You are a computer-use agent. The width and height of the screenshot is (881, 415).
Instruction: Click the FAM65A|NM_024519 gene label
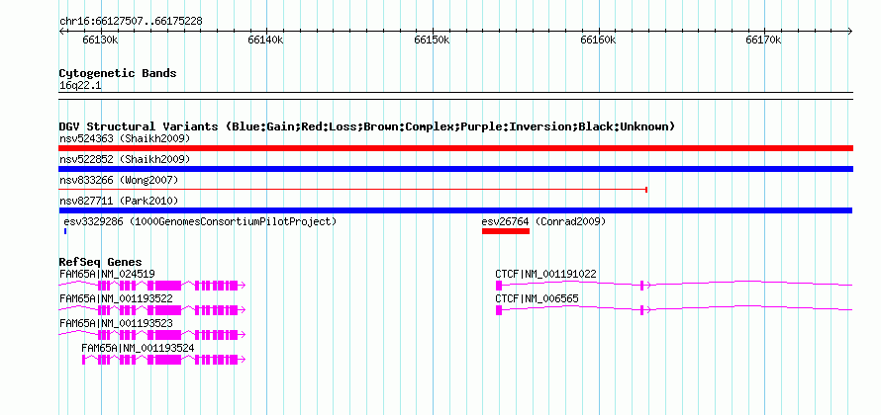107,274
